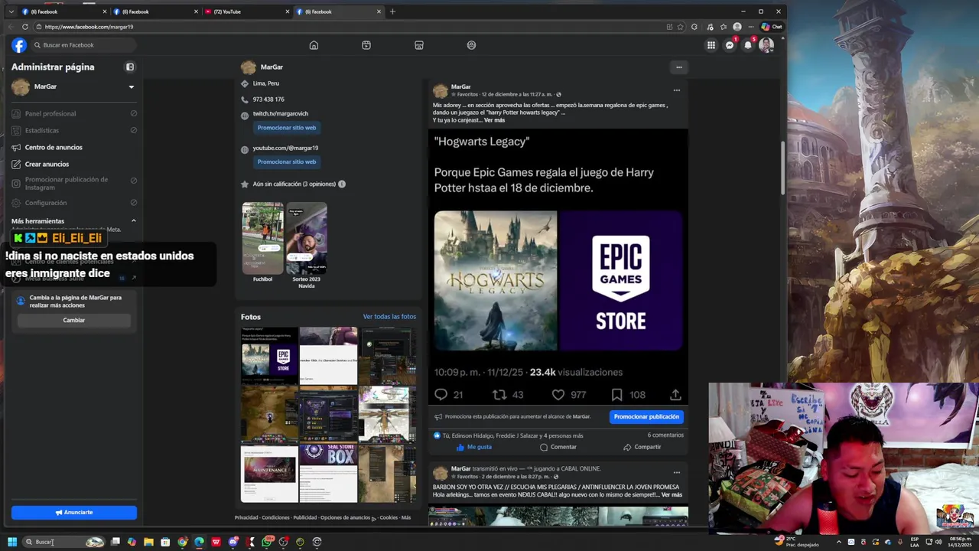Open the account profile picture menu
The image size is (979, 551).
(766, 45)
